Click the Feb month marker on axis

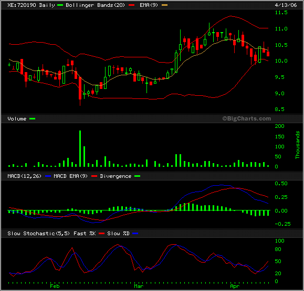coord(55,286)
